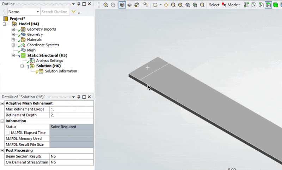The width and height of the screenshot is (282, 170).
Task: Collapse the Post Processing section
Action: tap(2, 150)
